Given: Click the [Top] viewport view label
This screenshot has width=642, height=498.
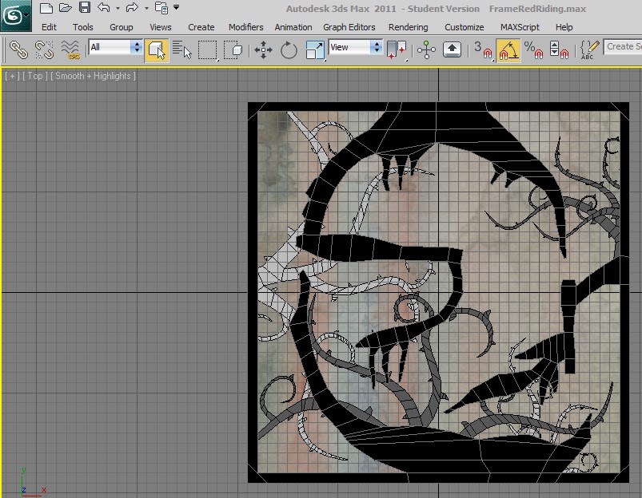Looking at the screenshot, I should pyautogui.click(x=35, y=76).
